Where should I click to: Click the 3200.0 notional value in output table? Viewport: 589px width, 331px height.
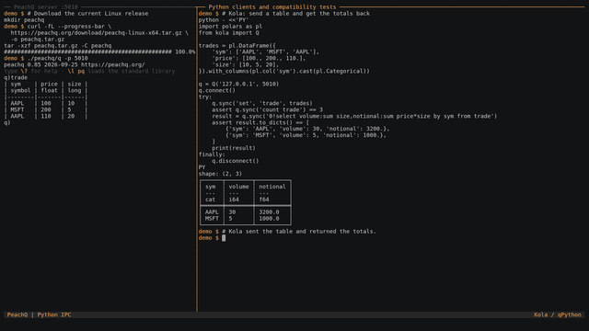click(269, 212)
